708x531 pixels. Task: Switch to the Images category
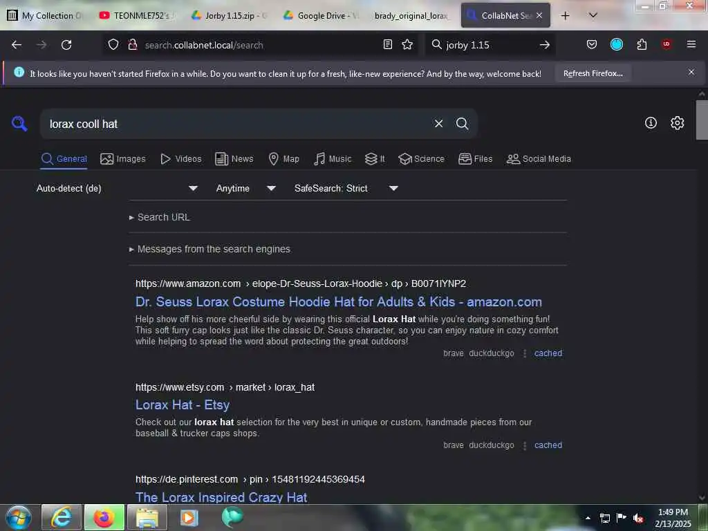pos(123,159)
